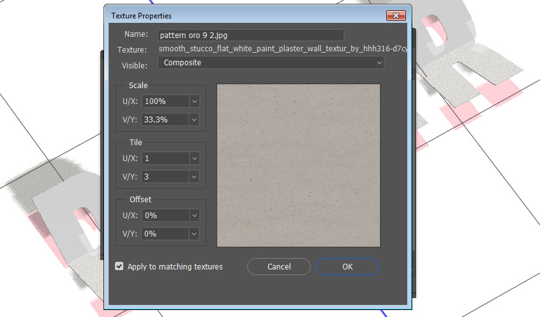Screen dimensions: 540x317
Task: Click the Offset U/X 0% field
Action: coord(165,215)
